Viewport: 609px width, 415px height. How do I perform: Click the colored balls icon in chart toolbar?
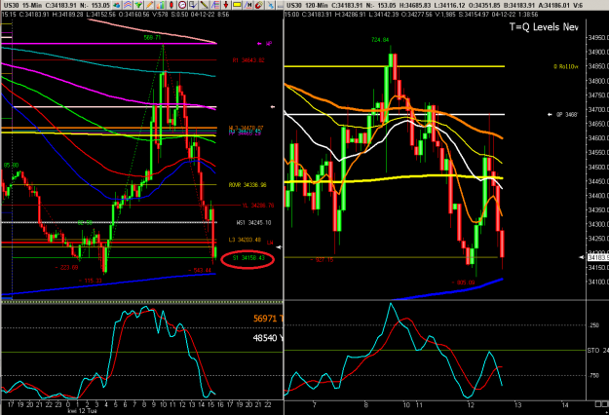click(x=117, y=5)
